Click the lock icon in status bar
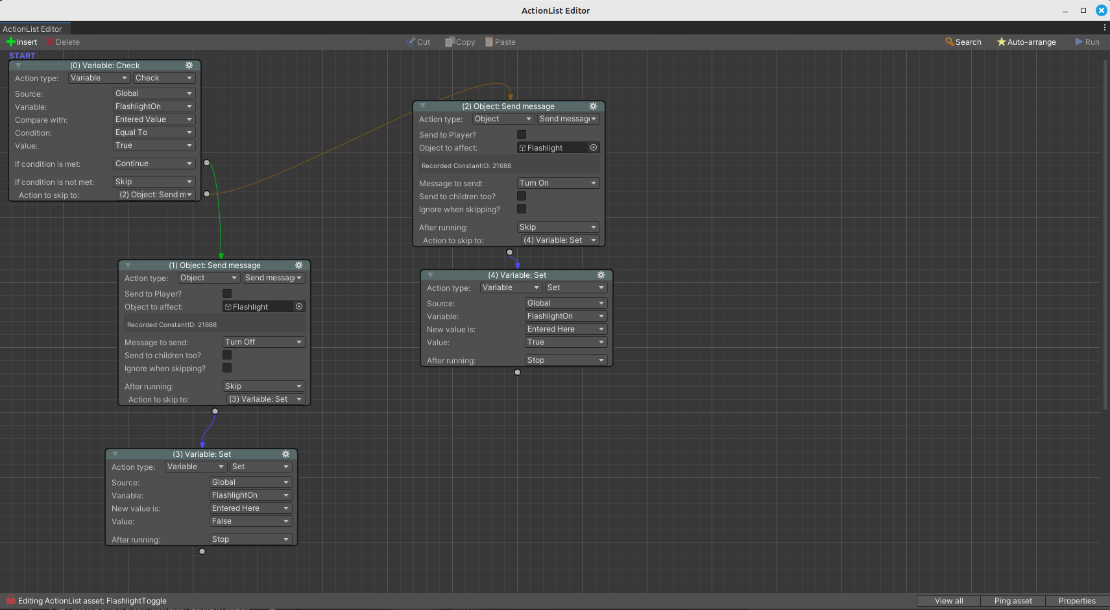The image size is (1110, 610). [11, 600]
